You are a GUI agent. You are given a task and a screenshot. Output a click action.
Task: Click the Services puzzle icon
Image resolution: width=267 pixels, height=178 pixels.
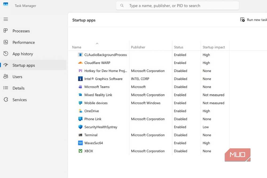[x=6, y=99]
